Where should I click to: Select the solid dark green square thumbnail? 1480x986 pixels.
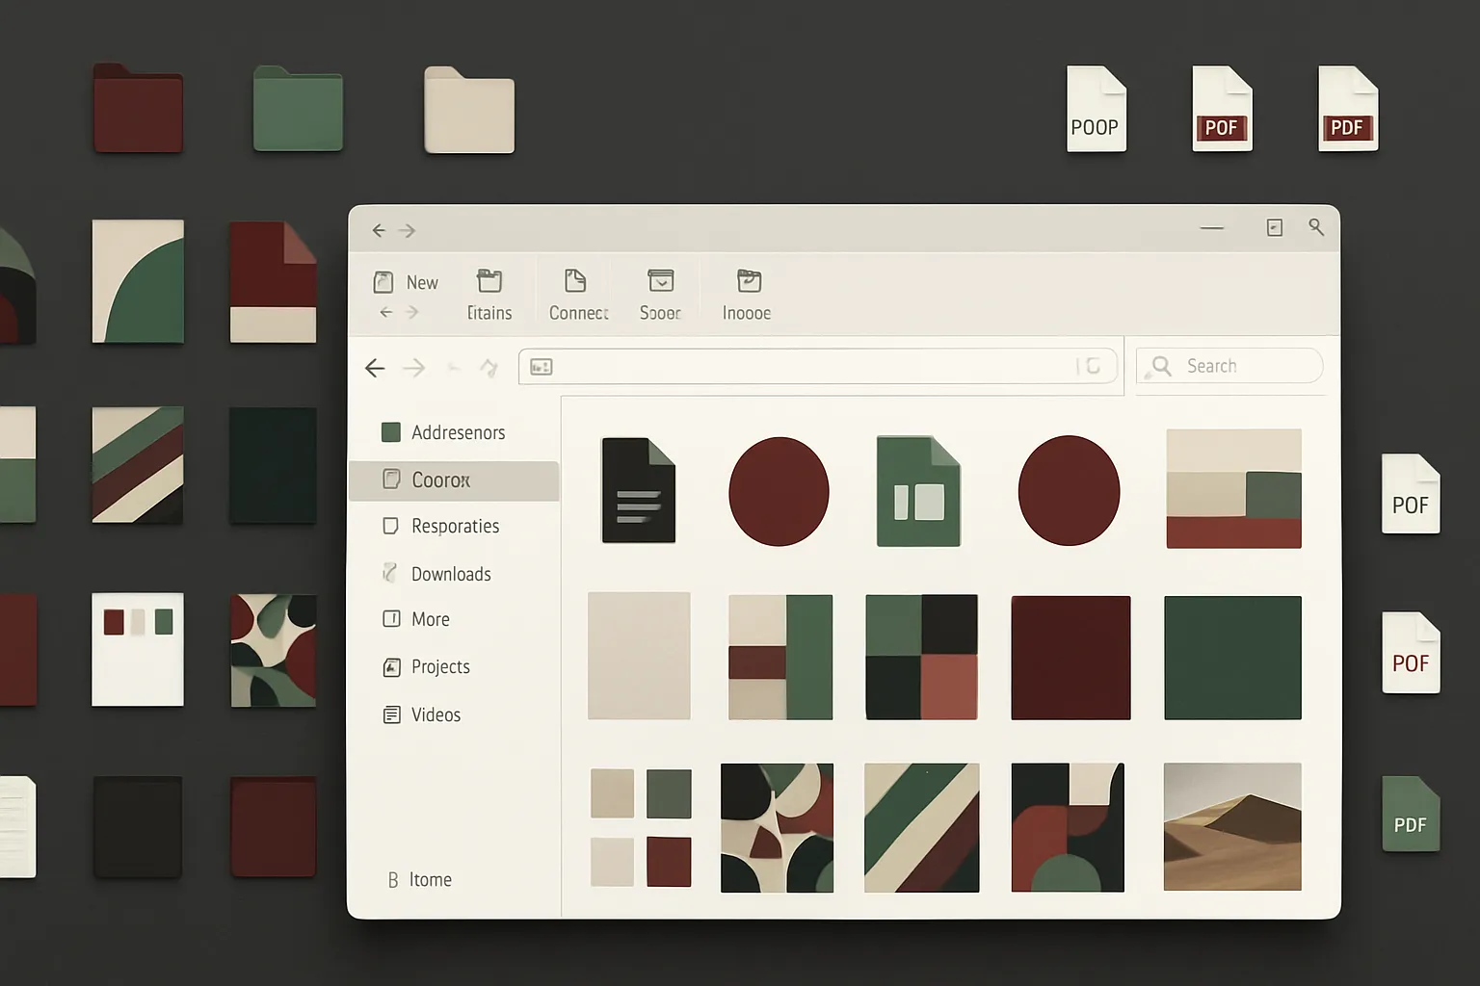tap(1232, 658)
